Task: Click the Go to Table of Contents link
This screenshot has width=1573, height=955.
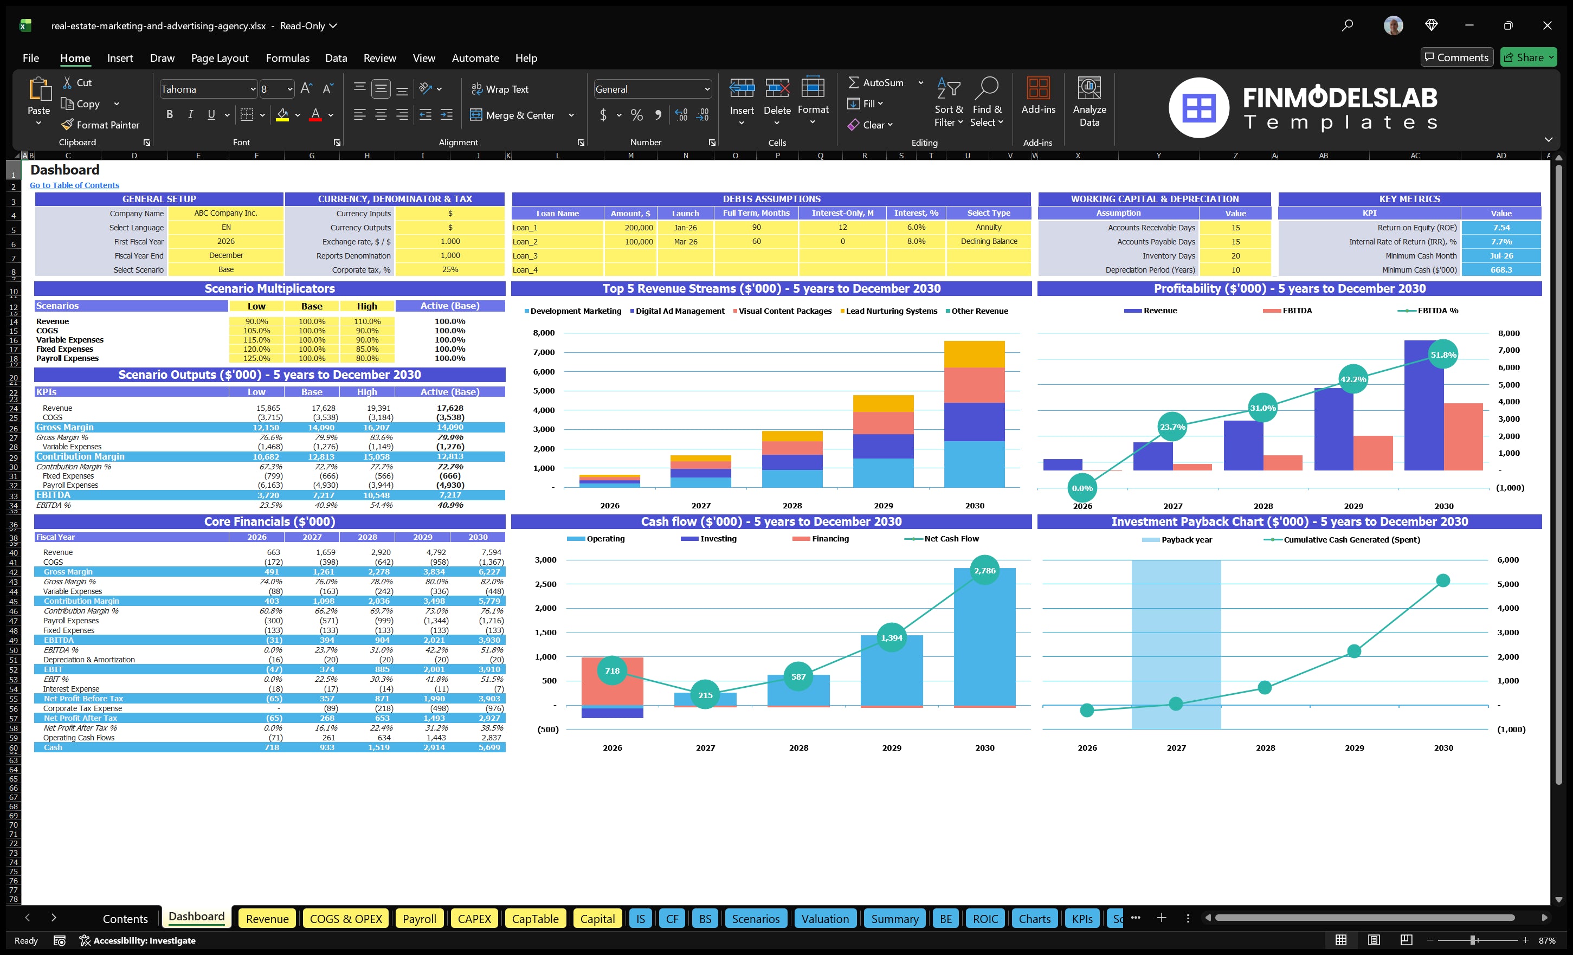Action: click(74, 185)
